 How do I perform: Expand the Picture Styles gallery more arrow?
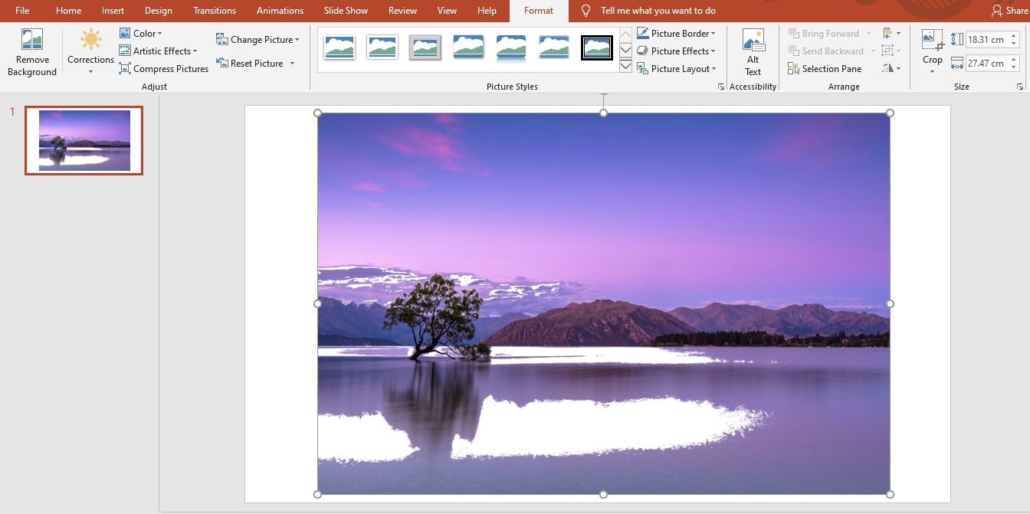[625, 67]
